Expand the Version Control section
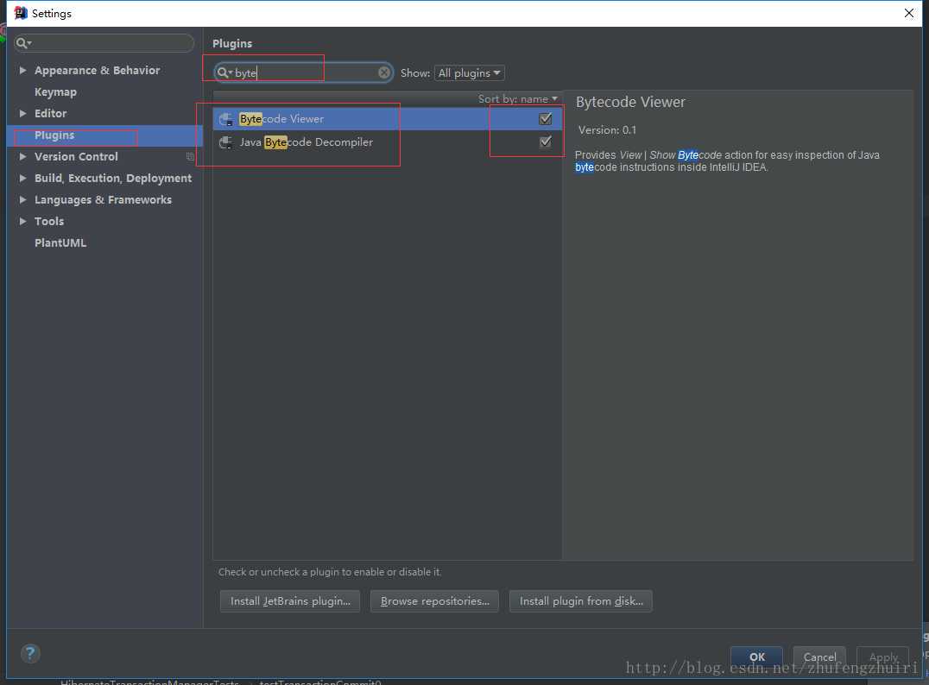Viewport: 929px width, 685px height. (22, 156)
